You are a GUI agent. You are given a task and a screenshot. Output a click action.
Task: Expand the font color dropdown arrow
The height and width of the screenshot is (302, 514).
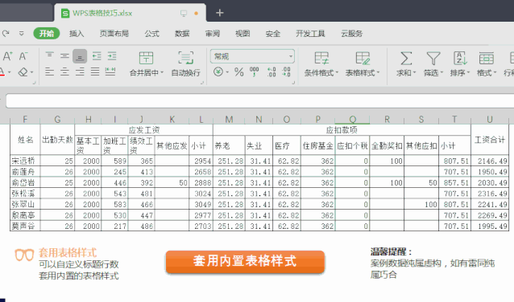[x=10, y=72]
